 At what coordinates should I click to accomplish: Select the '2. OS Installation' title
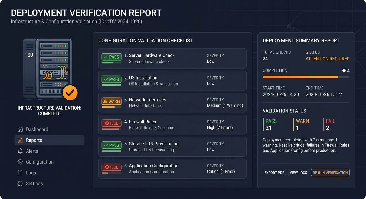pyautogui.click(x=141, y=78)
